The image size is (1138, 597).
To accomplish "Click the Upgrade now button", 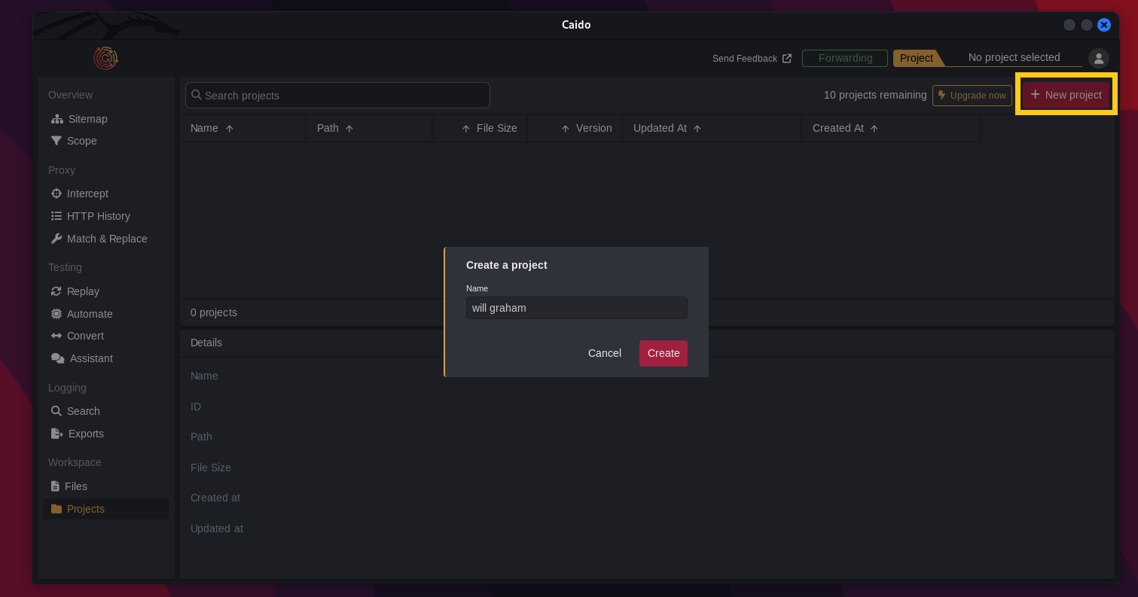I will [x=972, y=96].
